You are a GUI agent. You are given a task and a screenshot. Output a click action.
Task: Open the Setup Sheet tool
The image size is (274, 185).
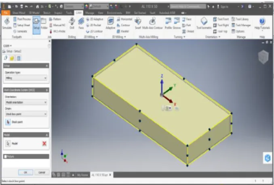point(22,25)
